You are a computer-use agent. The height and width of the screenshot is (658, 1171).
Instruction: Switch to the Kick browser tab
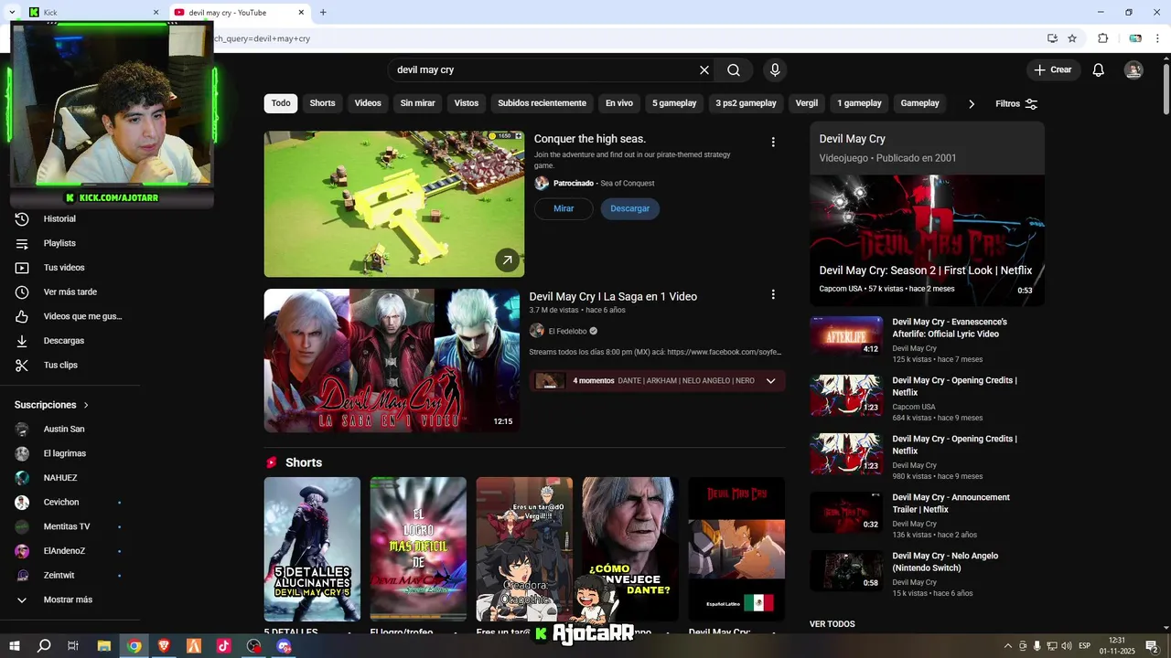point(91,13)
